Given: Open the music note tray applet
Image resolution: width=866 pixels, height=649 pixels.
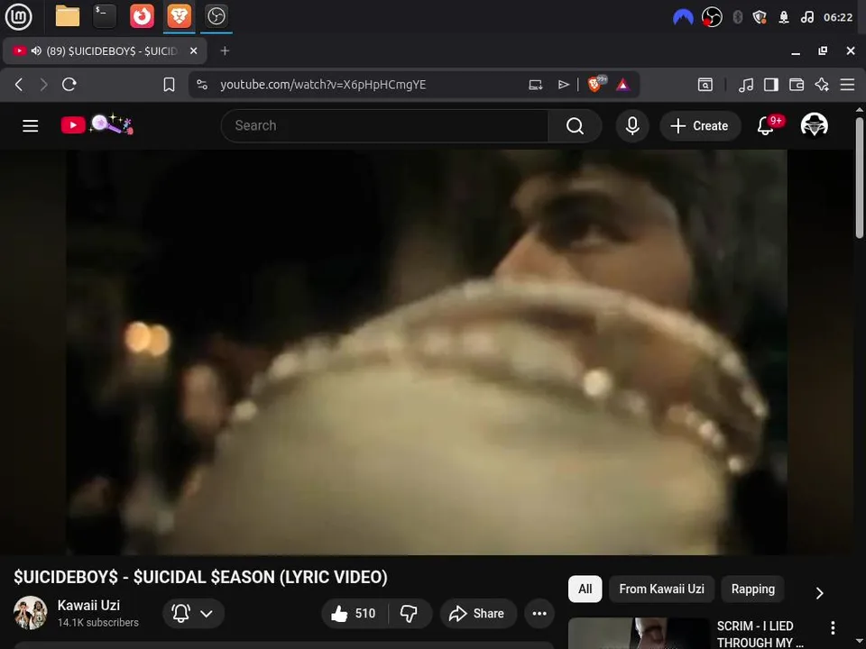Looking at the screenshot, I should point(806,18).
